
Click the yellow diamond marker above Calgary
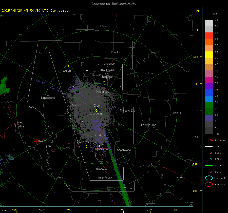[x=100, y=146]
